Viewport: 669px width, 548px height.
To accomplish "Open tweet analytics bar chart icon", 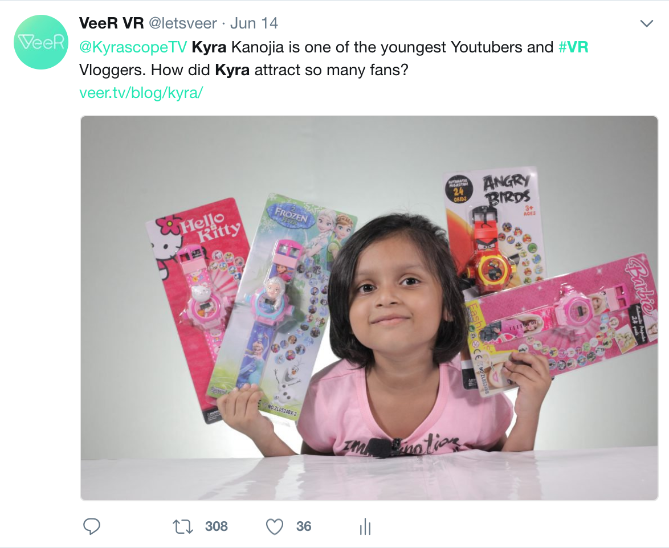I will [365, 527].
